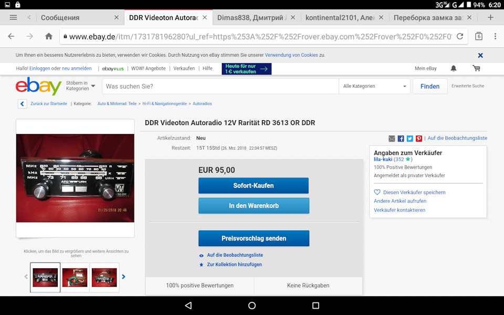The width and height of the screenshot is (504, 315).
Task: Focus the Was suchen Sie search field
Action: [220, 86]
